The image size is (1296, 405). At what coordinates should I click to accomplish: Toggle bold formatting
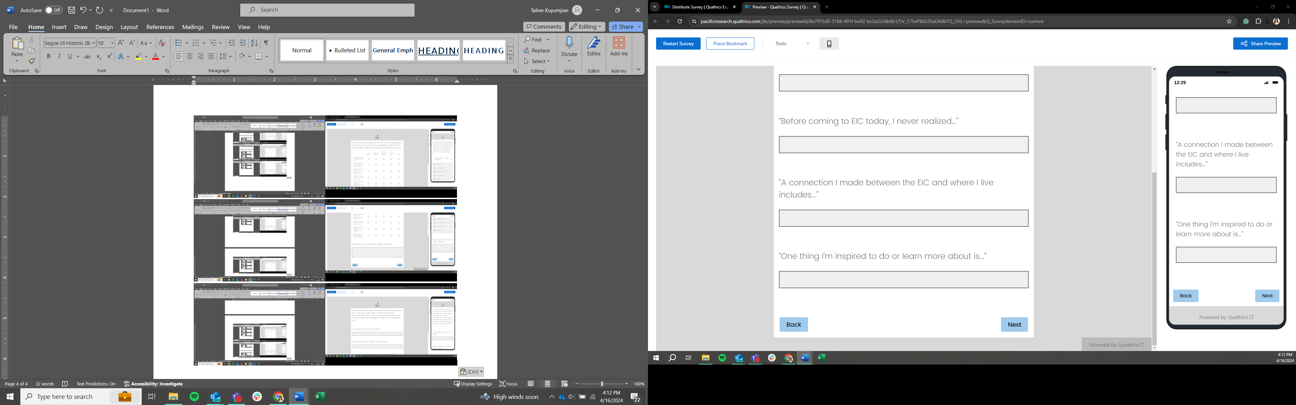49,57
